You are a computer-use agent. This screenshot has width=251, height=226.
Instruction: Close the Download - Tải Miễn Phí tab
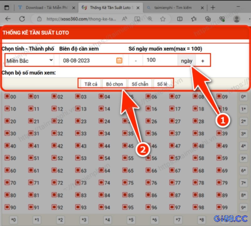73,8
